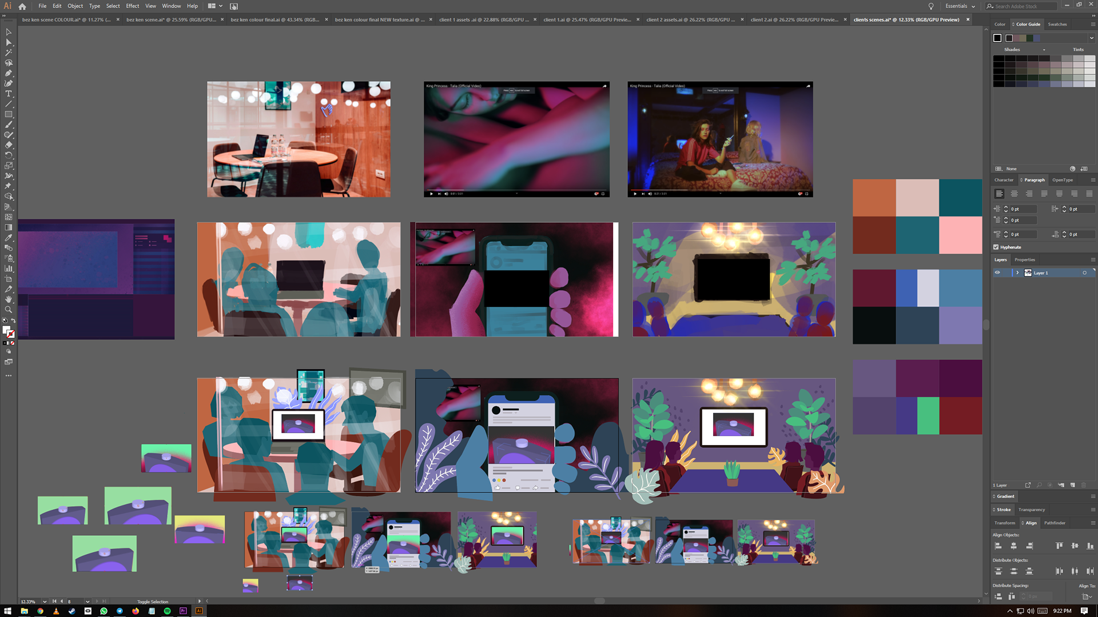
Task: Select align left paragraph button
Action: point(999,194)
